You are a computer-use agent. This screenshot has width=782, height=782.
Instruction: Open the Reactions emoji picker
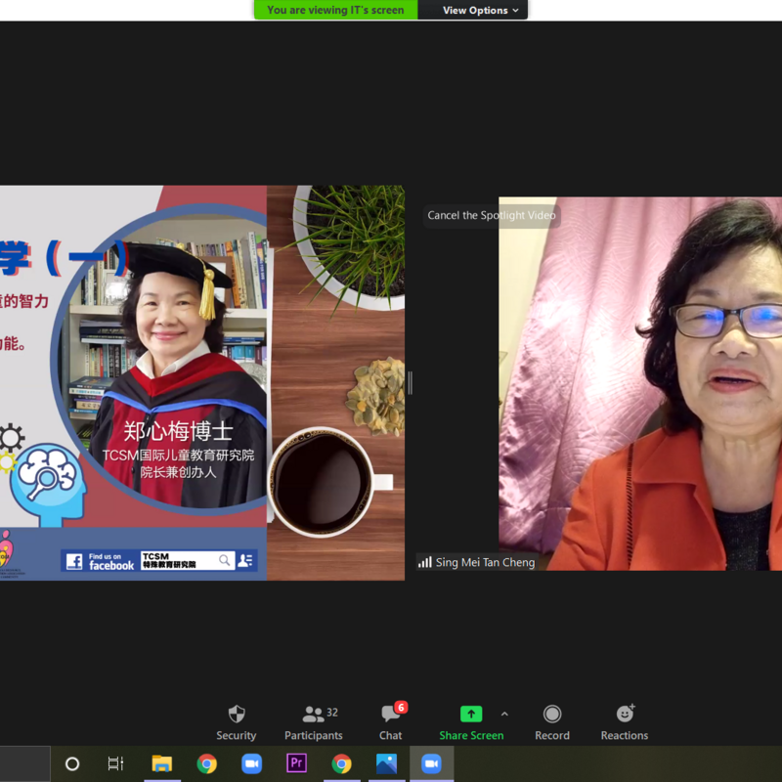(625, 721)
